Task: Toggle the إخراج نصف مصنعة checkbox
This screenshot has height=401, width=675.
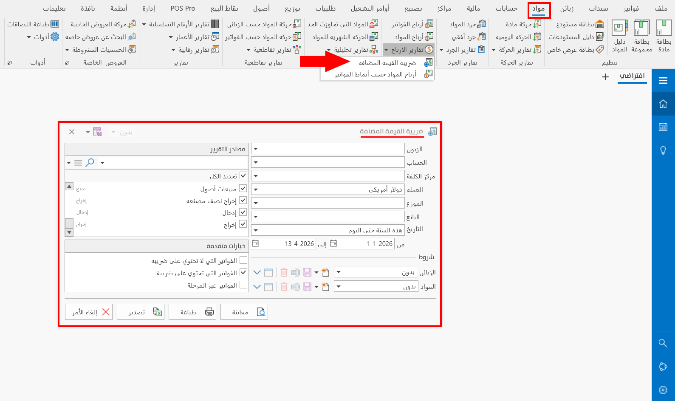Action: click(243, 200)
